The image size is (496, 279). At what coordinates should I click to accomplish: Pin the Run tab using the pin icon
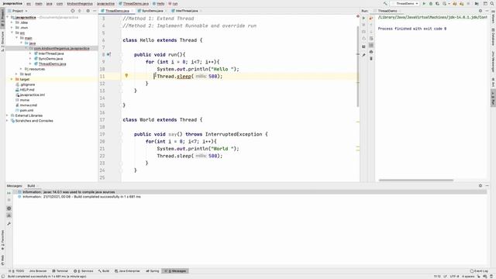click(363, 55)
